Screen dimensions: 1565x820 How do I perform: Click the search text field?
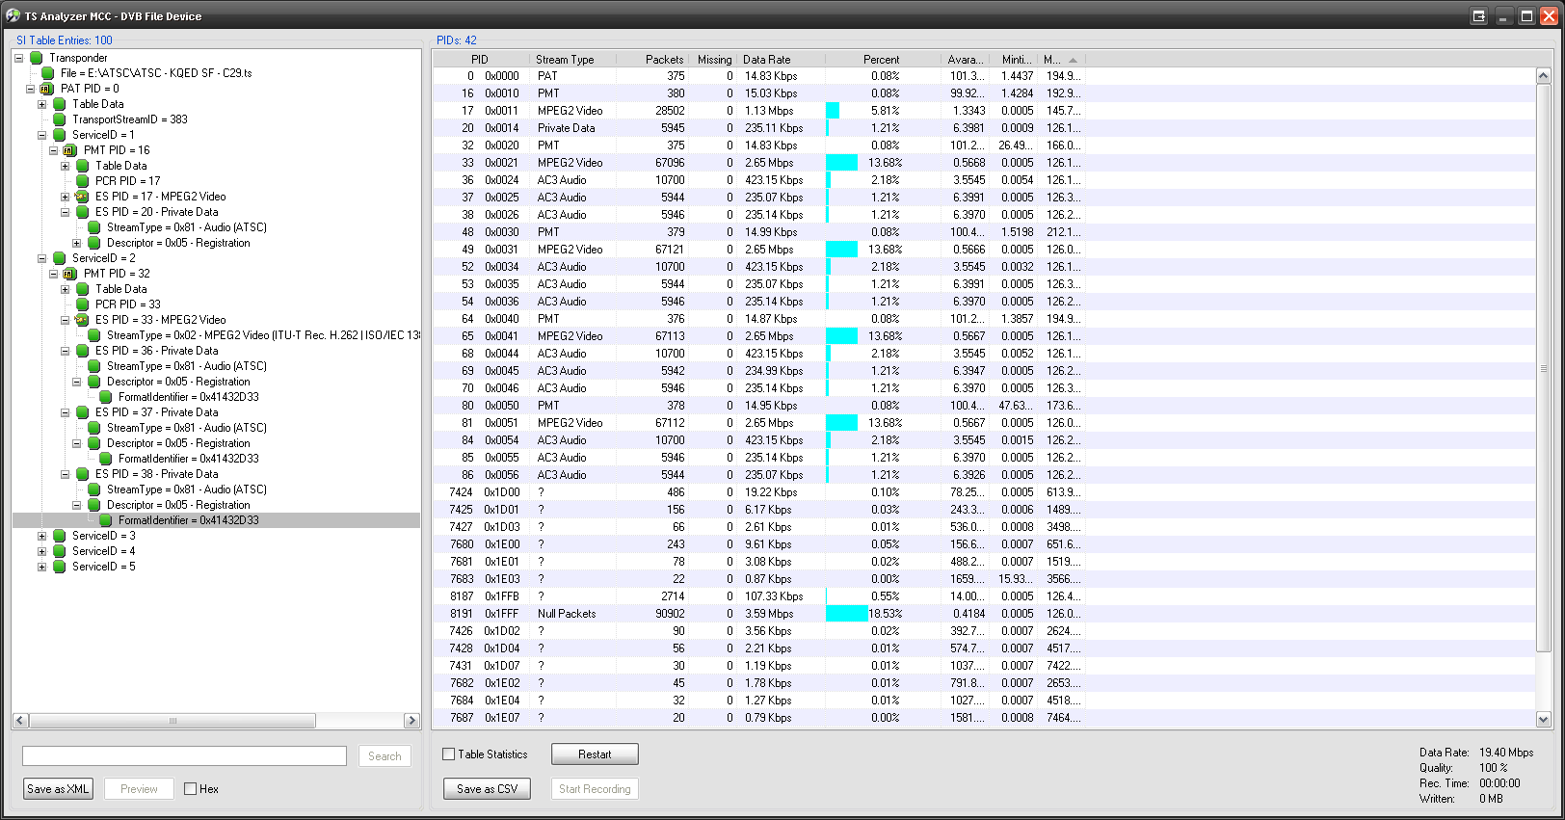click(184, 756)
